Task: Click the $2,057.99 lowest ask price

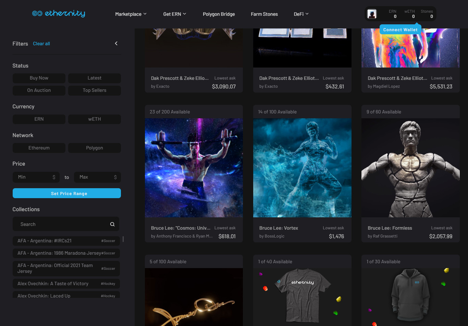Action: [441, 236]
